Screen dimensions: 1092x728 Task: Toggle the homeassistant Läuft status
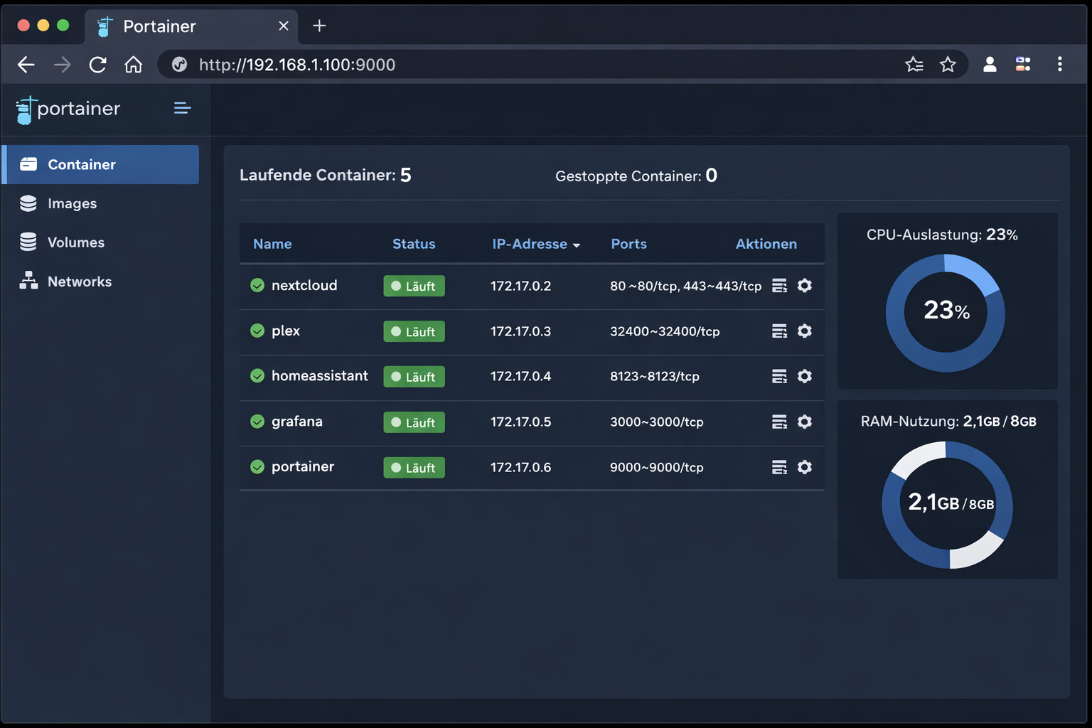click(x=414, y=377)
